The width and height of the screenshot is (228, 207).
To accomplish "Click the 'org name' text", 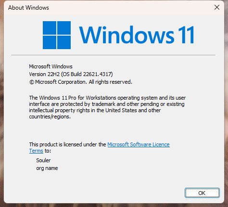I will coord(47,168).
